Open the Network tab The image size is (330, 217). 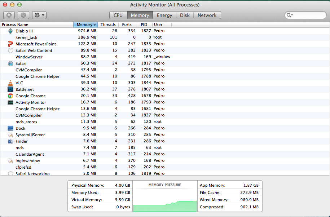pos(207,15)
